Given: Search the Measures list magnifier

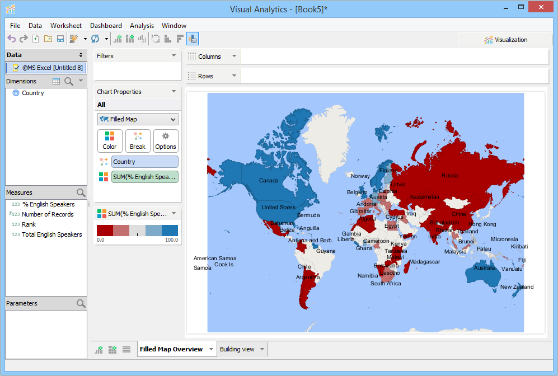Looking at the screenshot, I should [x=81, y=192].
